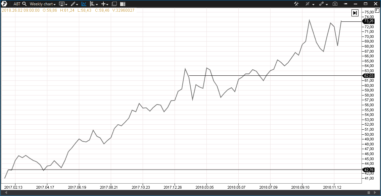Screen dimensions: 381x196
Task: Toggle the line chart indicator button
Action: (x=84, y=4)
